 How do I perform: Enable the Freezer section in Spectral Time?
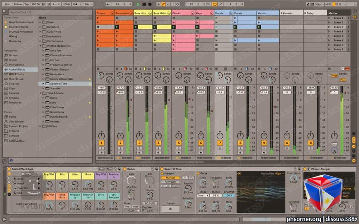[x=162, y=173]
